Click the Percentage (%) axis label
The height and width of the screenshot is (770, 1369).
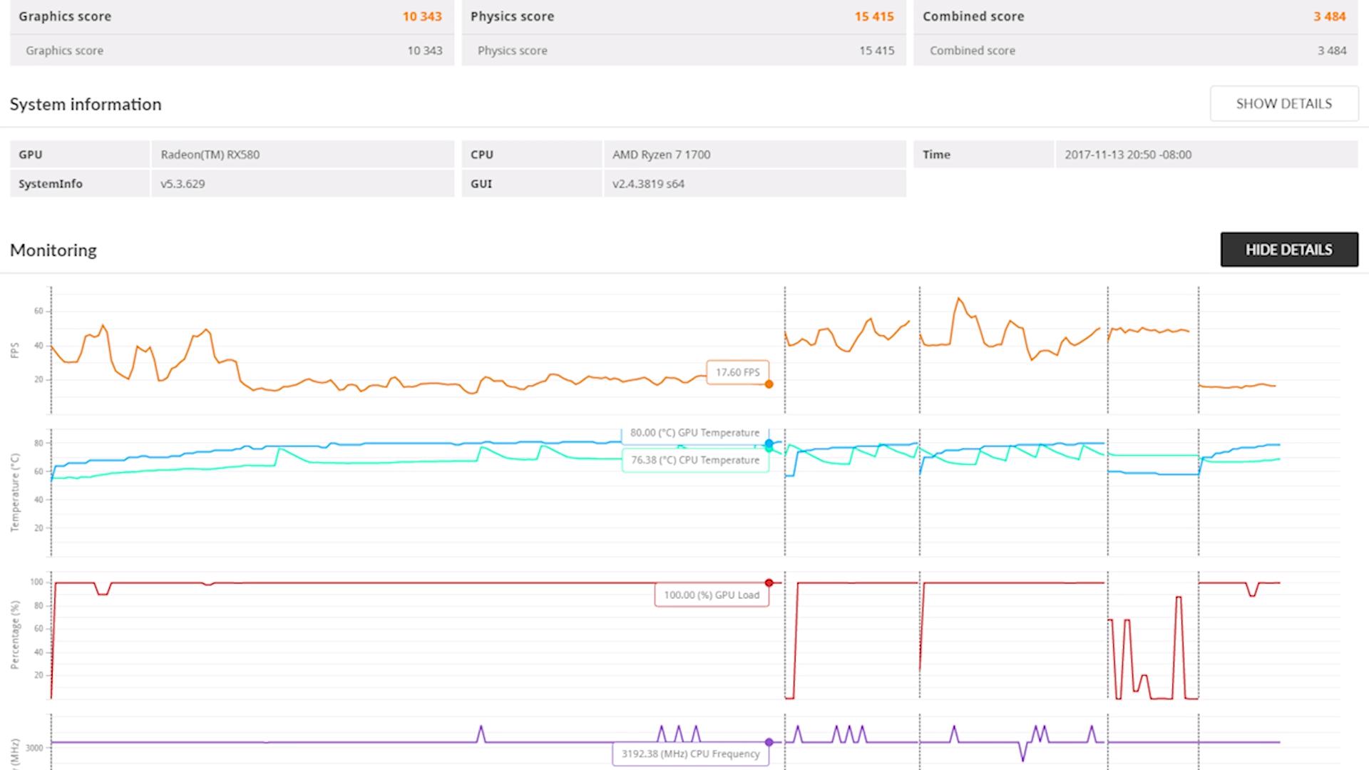pyautogui.click(x=15, y=635)
